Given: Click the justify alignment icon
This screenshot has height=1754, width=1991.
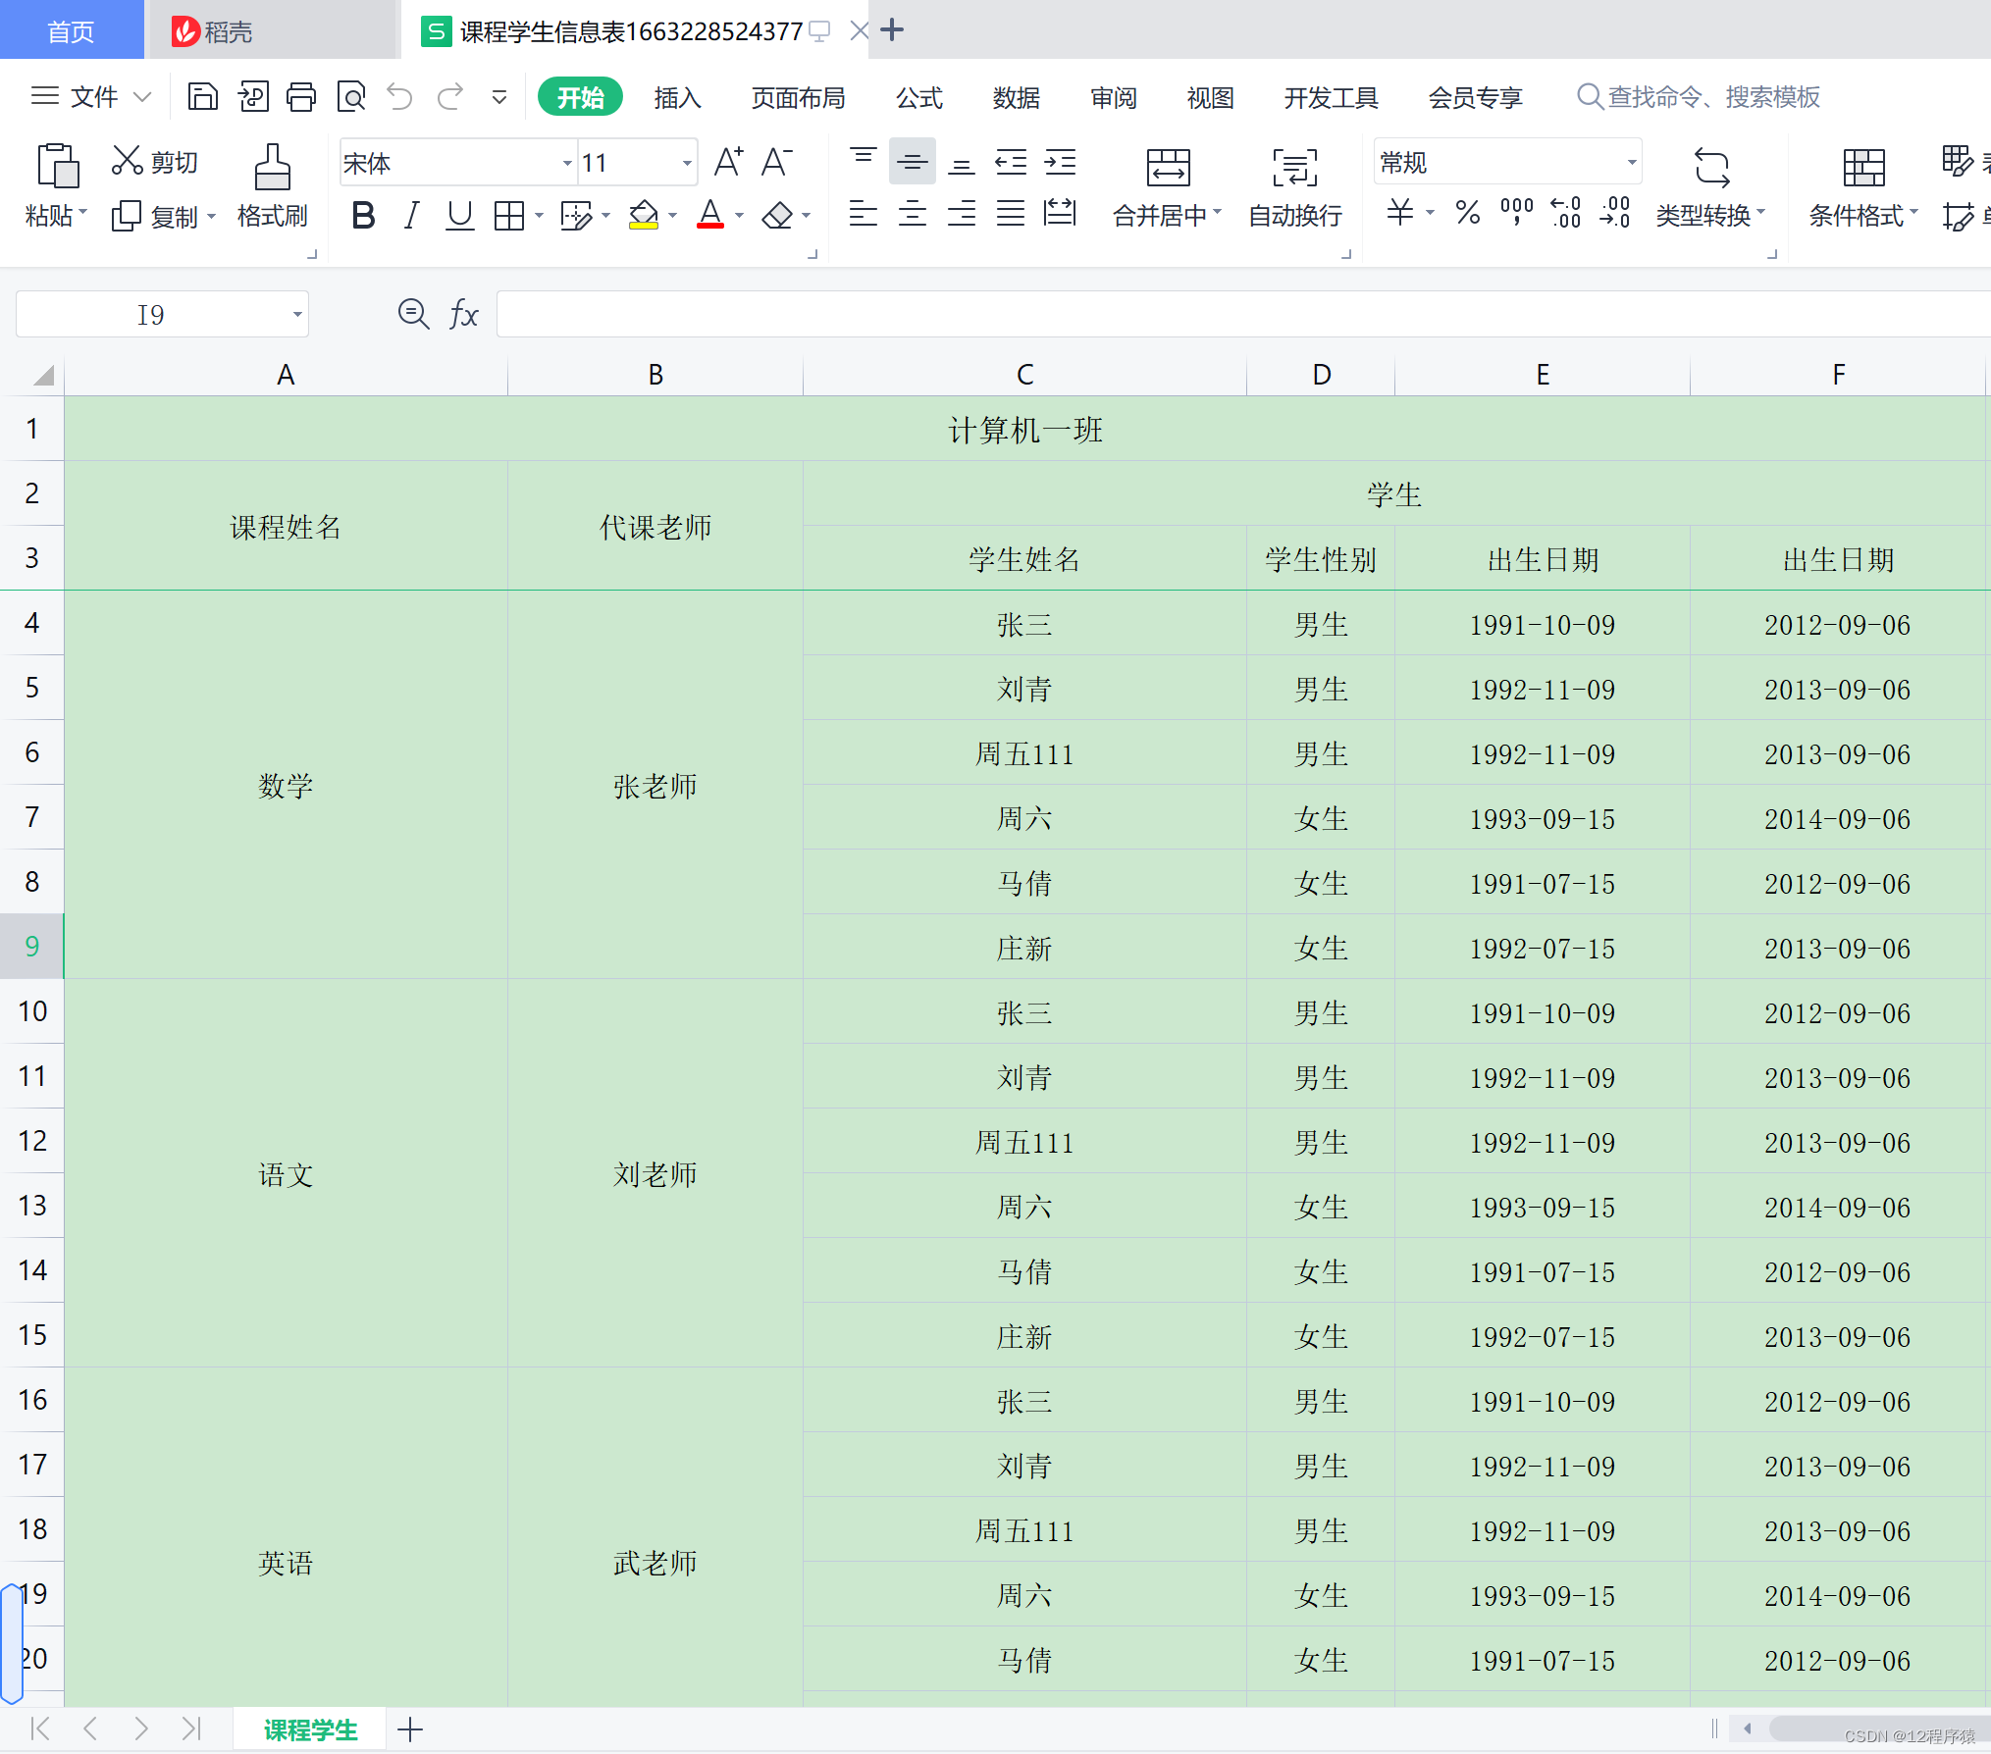Looking at the screenshot, I should 1011,213.
